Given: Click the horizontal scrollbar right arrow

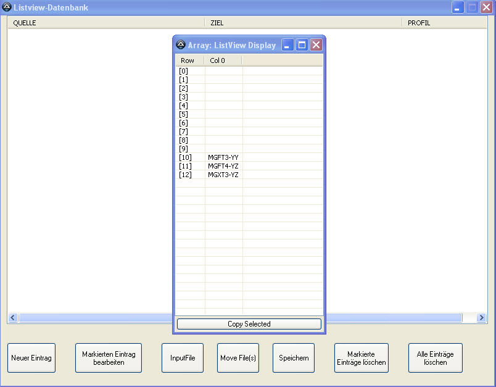Looking at the screenshot, I should tap(482, 318).
